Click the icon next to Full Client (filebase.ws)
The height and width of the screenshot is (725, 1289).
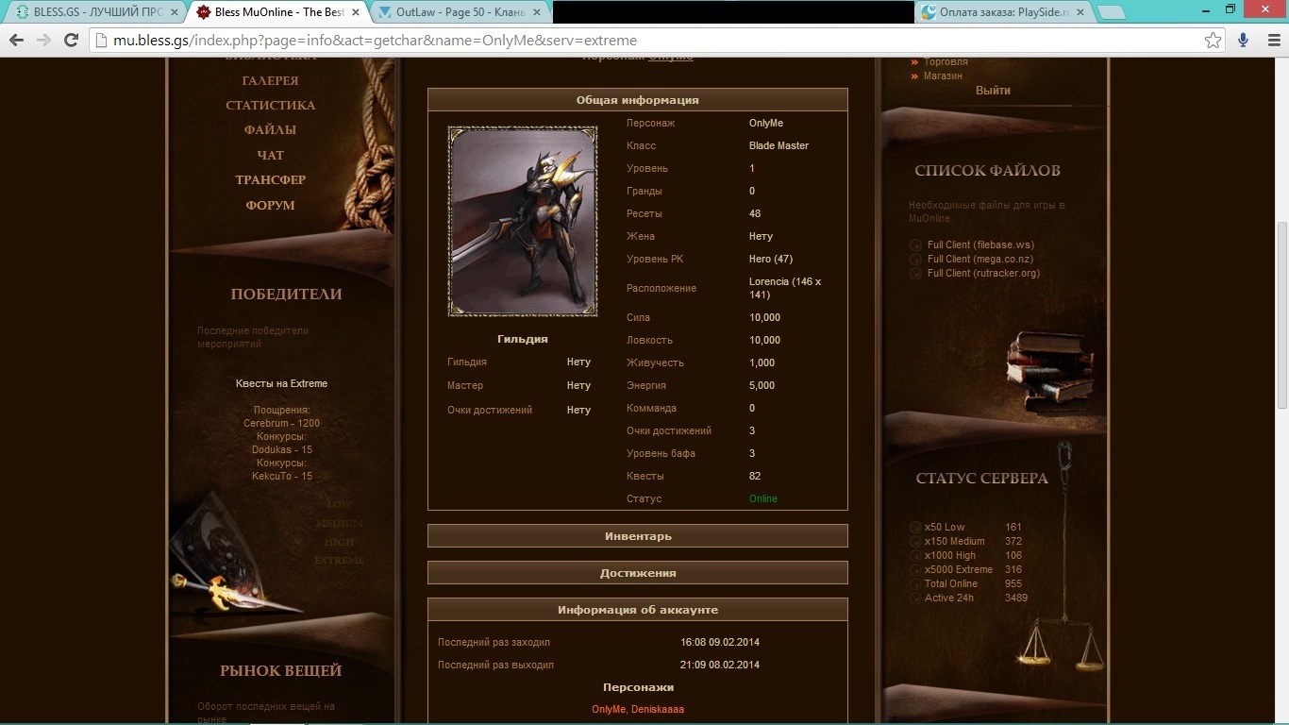915,245
